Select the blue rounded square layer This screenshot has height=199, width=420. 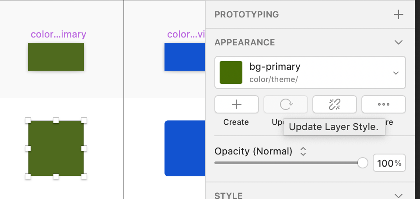pos(185,148)
